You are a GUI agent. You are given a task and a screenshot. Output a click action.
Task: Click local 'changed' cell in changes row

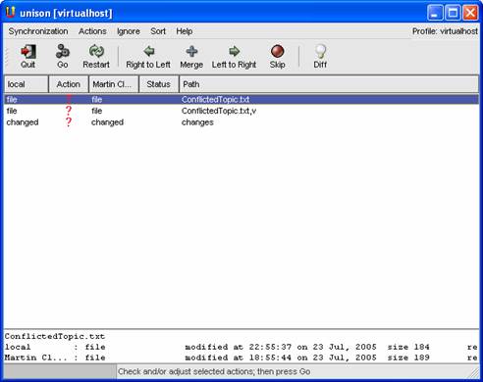tap(23, 122)
